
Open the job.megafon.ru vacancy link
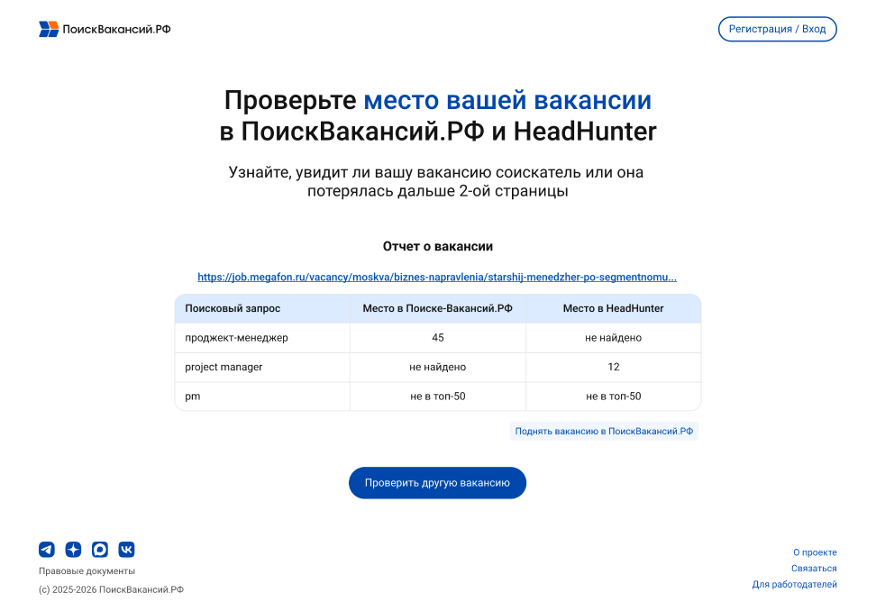[437, 277]
